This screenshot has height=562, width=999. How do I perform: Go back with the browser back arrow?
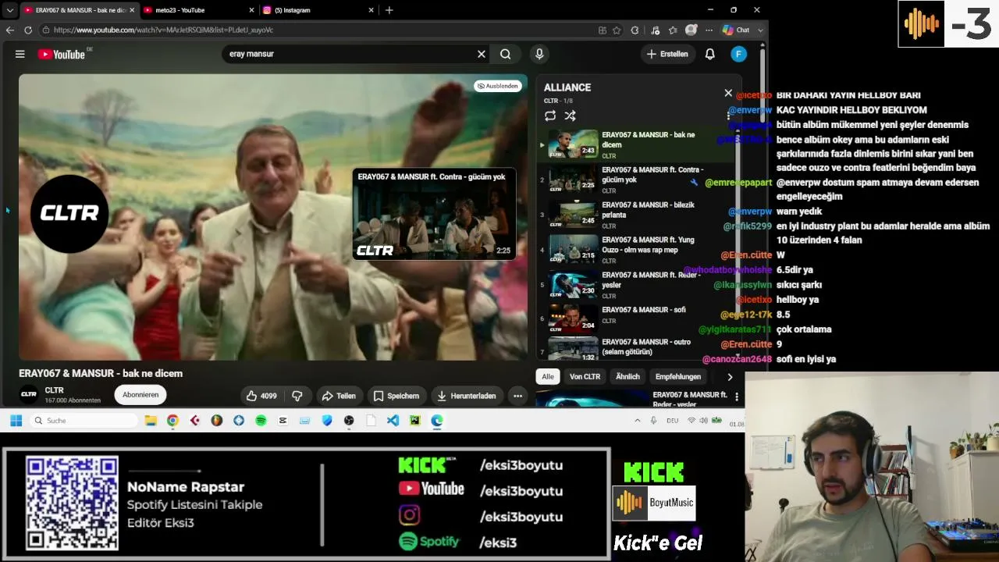(10, 30)
